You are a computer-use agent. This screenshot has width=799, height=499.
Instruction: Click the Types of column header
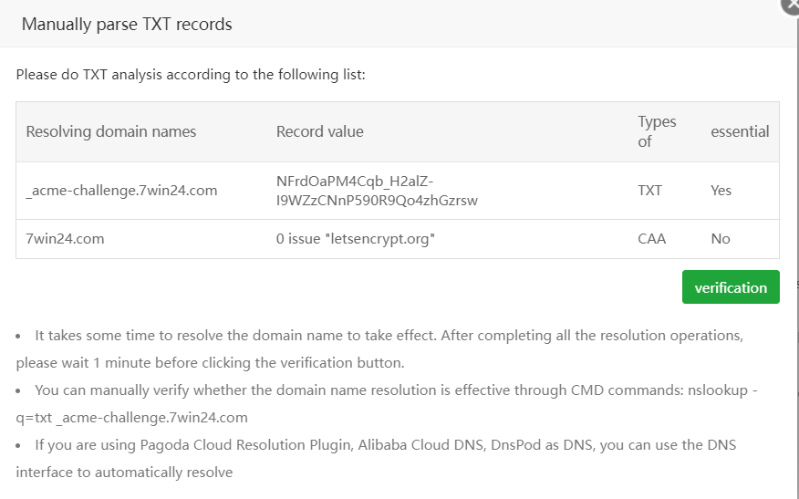tap(657, 131)
